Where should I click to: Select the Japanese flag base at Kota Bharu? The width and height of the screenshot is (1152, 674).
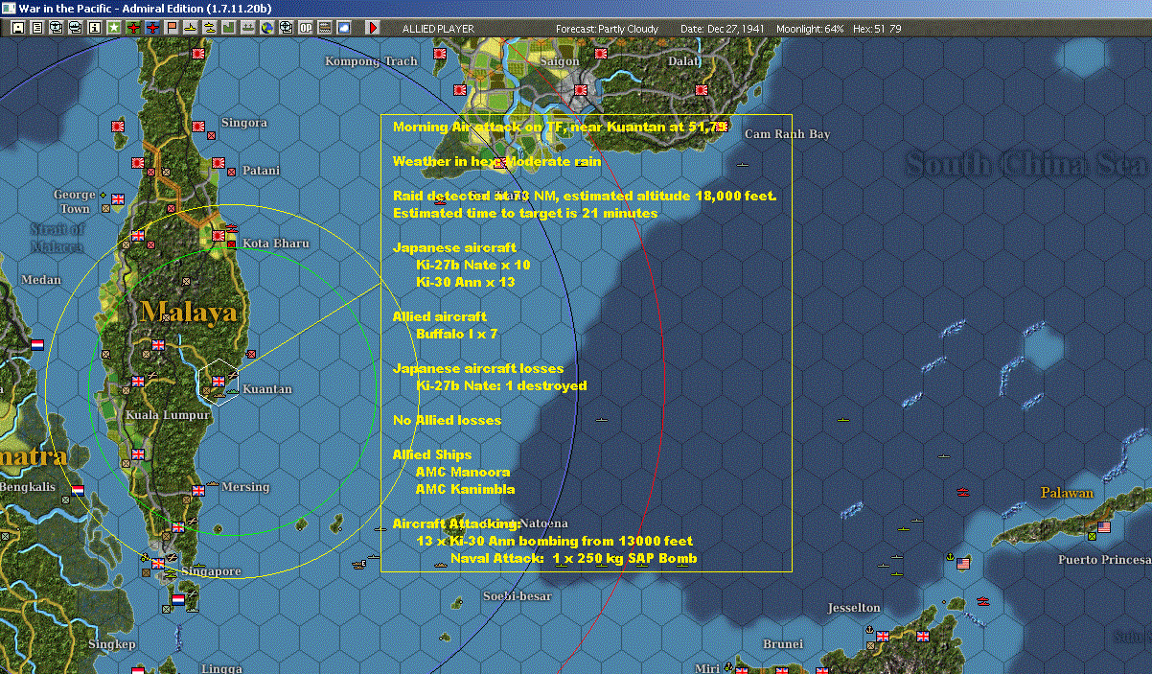click(x=219, y=236)
